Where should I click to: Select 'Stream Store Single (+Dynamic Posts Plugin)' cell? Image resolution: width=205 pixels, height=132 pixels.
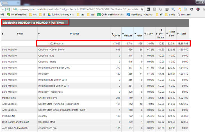pyautogui.click(x=74, y=110)
